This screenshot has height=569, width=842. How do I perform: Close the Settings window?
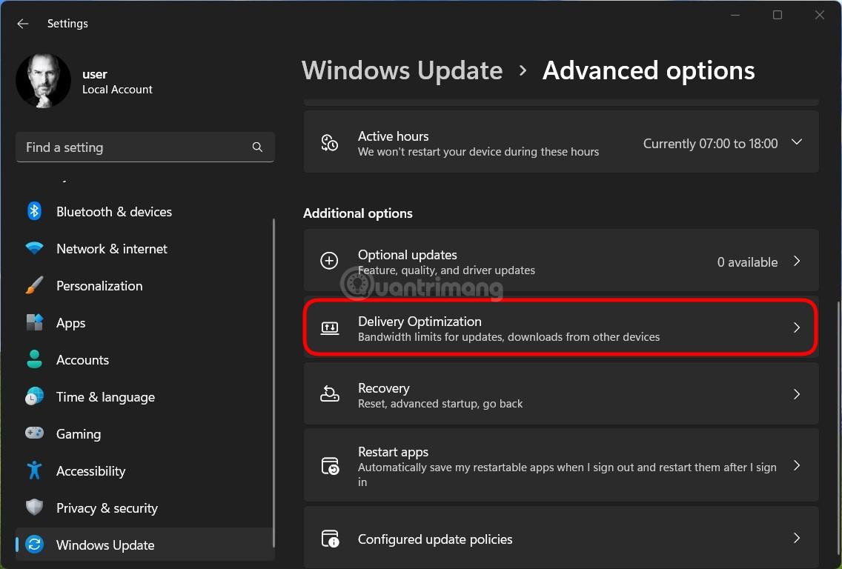tap(820, 15)
